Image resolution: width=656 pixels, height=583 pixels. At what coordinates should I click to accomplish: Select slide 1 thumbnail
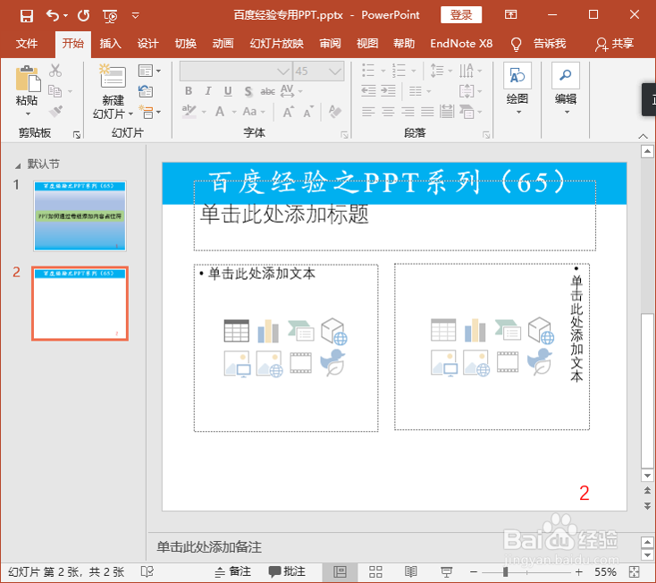[x=80, y=216]
